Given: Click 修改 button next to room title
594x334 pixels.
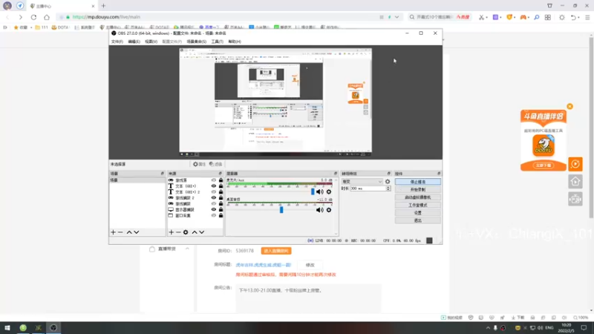Looking at the screenshot, I should pos(310,265).
